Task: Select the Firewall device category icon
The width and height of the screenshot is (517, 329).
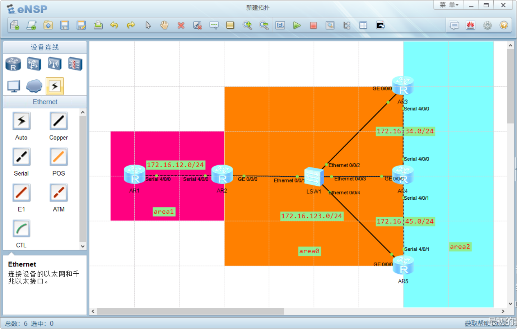Action: click(x=75, y=64)
